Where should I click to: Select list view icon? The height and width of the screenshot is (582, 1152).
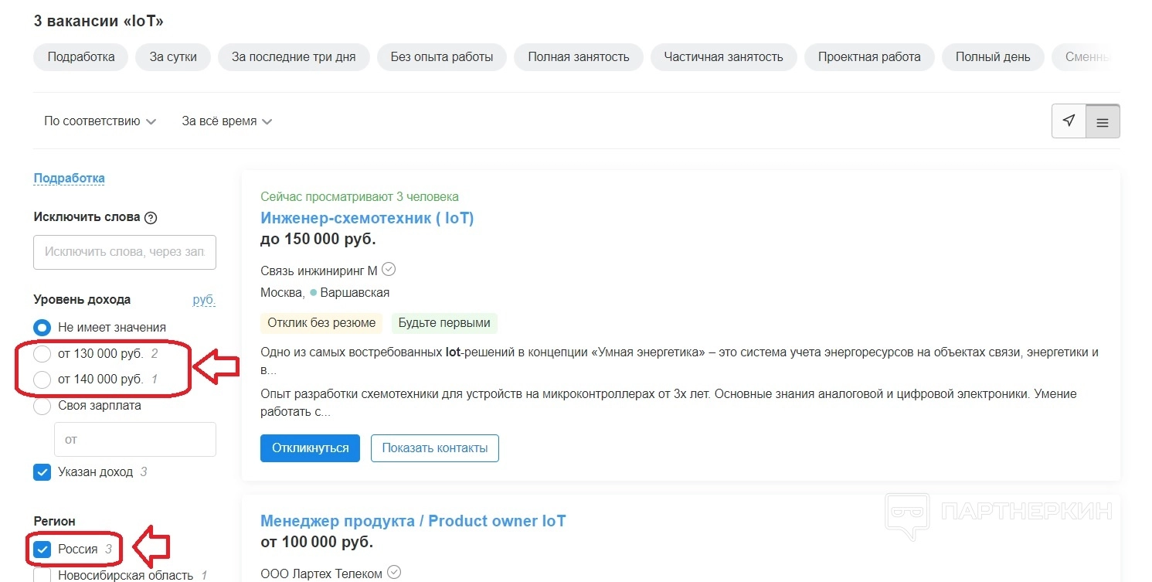pos(1103,122)
